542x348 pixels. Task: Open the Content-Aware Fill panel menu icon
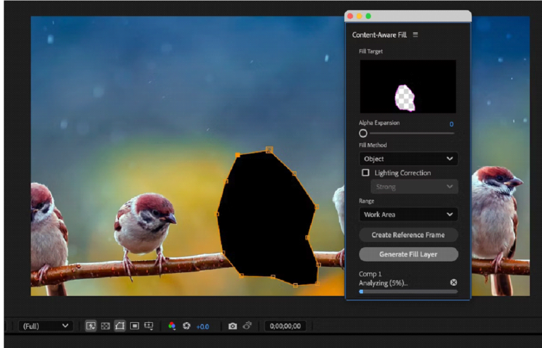click(x=415, y=35)
